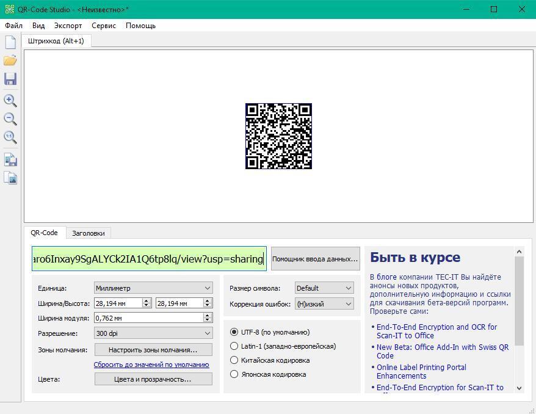The image size is (536, 414).
Task: Click the Open folder icon
Action: (x=10, y=60)
